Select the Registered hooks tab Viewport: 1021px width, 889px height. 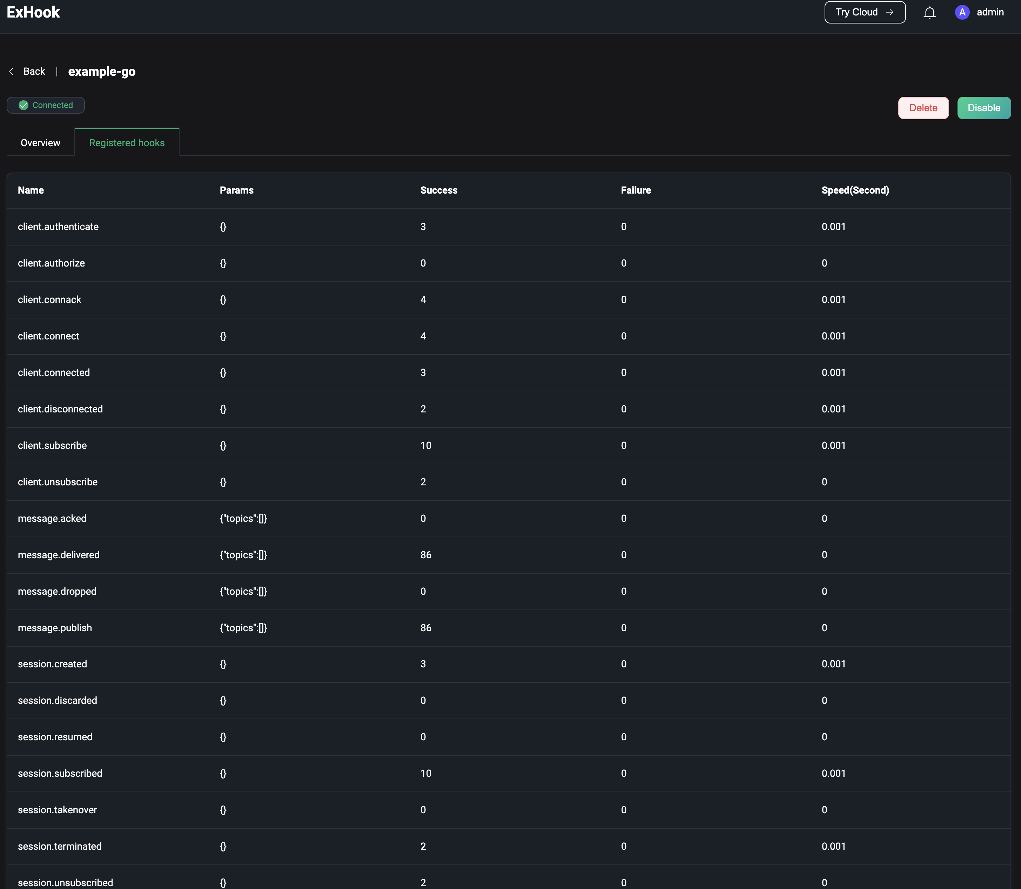[x=127, y=143]
